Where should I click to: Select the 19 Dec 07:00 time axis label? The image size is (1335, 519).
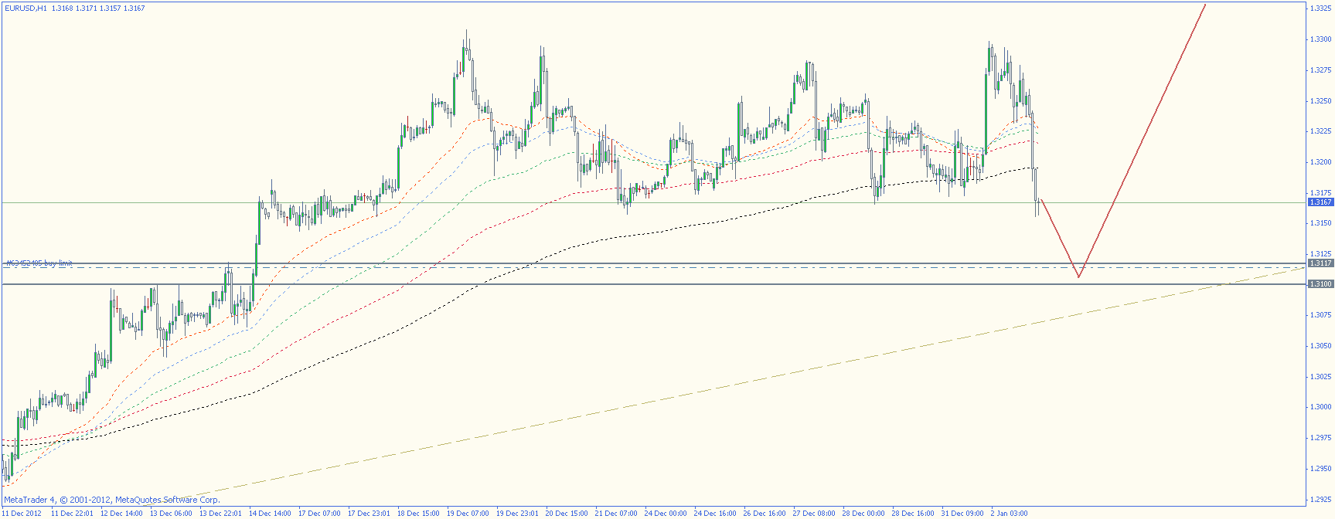(468, 513)
